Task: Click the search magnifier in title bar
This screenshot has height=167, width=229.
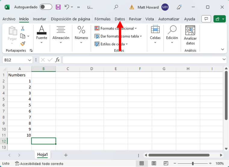Action: pos(116,7)
